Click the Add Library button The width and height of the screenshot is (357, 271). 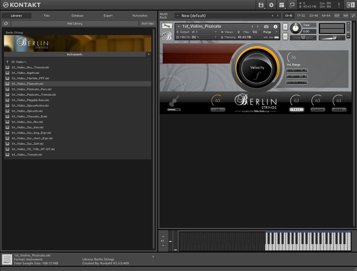(x=75, y=23)
